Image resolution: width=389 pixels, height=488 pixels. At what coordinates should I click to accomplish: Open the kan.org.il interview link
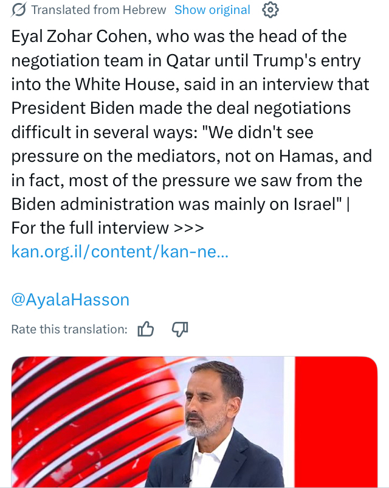120,252
